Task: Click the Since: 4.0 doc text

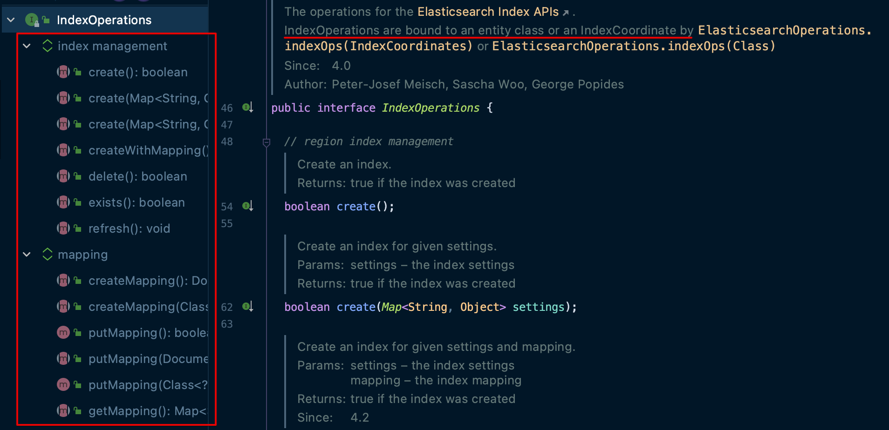Action: [317, 66]
